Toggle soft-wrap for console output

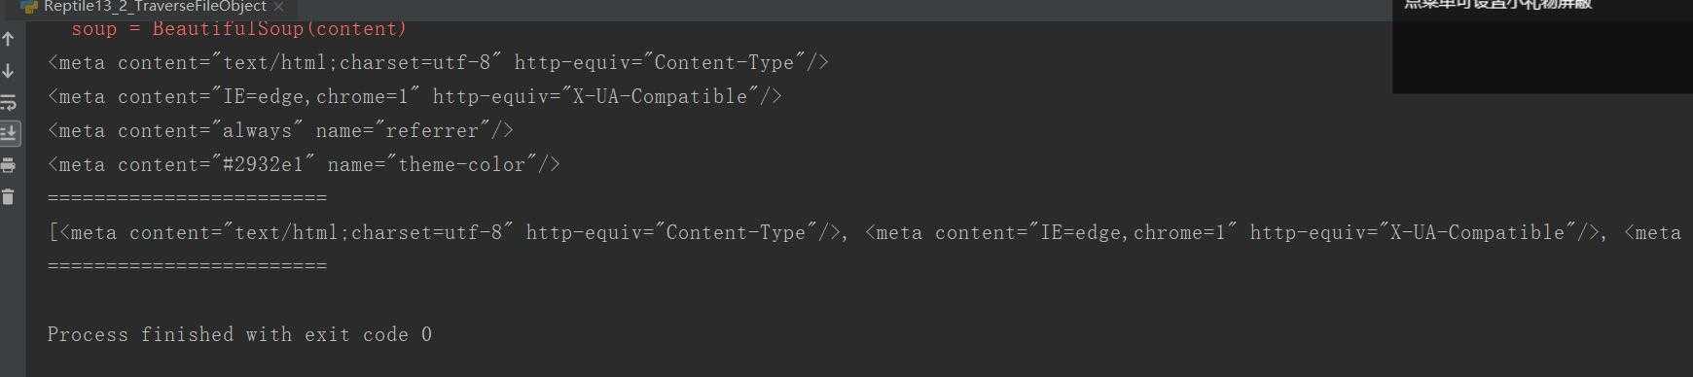tap(9, 102)
